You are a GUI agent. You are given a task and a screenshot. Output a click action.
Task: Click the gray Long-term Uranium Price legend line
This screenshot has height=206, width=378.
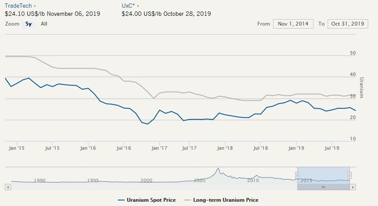188,200
